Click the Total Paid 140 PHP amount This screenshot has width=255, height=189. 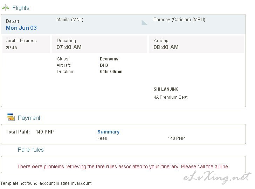45,132
